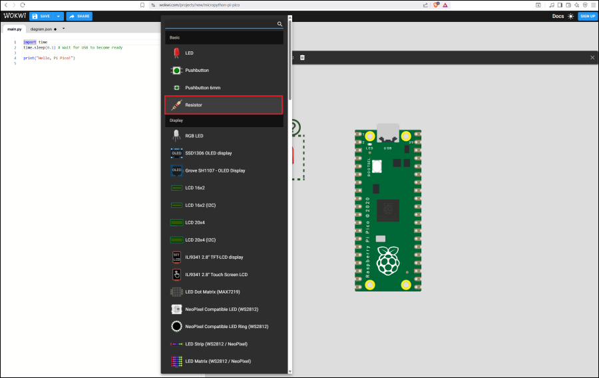Select the Pushbutton component icon
This screenshot has width=599, height=378.
tap(176, 71)
